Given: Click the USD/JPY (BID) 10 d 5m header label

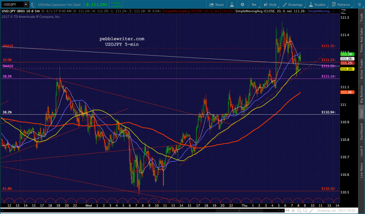Looking at the screenshot, I should click(21, 11).
